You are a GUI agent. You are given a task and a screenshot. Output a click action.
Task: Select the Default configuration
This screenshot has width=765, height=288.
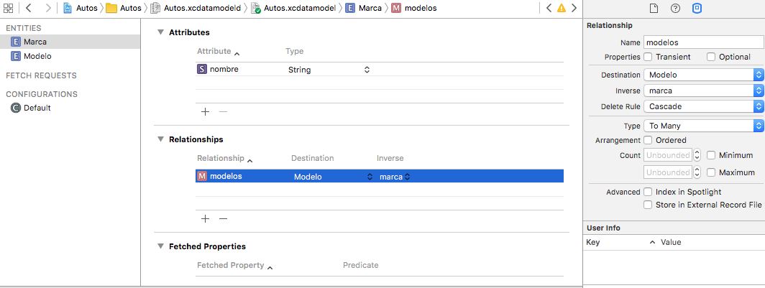[37, 108]
